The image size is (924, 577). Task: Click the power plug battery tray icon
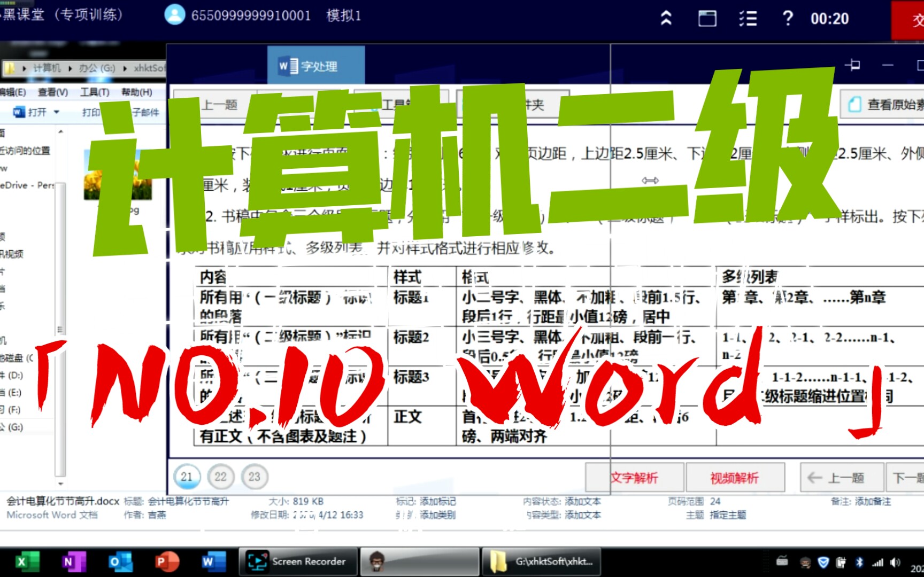pyautogui.click(x=841, y=562)
